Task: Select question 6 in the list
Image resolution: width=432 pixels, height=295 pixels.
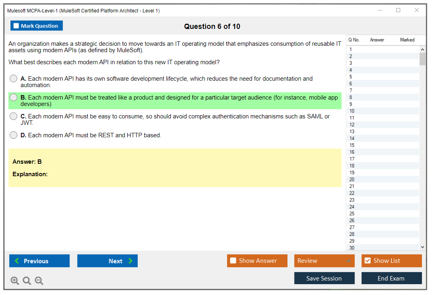Action: [x=351, y=83]
